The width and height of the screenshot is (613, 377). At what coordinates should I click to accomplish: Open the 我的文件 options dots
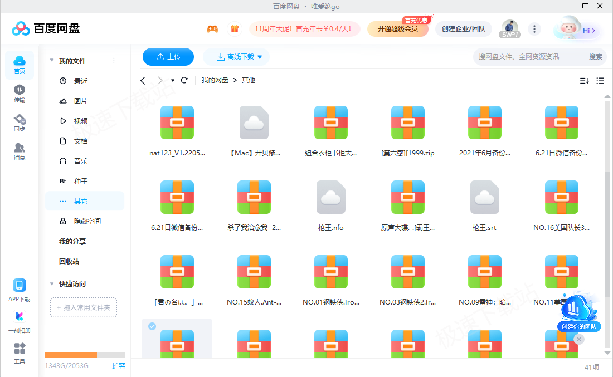pyautogui.click(x=114, y=61)
